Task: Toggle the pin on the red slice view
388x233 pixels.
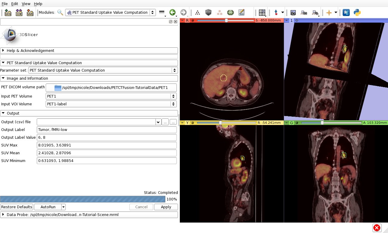Action: 182,21
